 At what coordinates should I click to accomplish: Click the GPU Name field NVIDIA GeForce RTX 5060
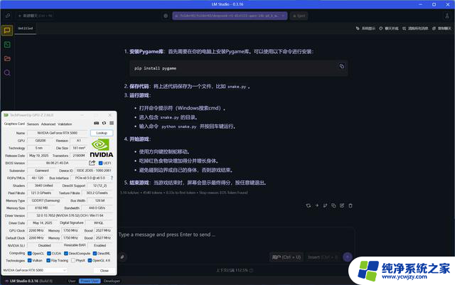point(58,133)
